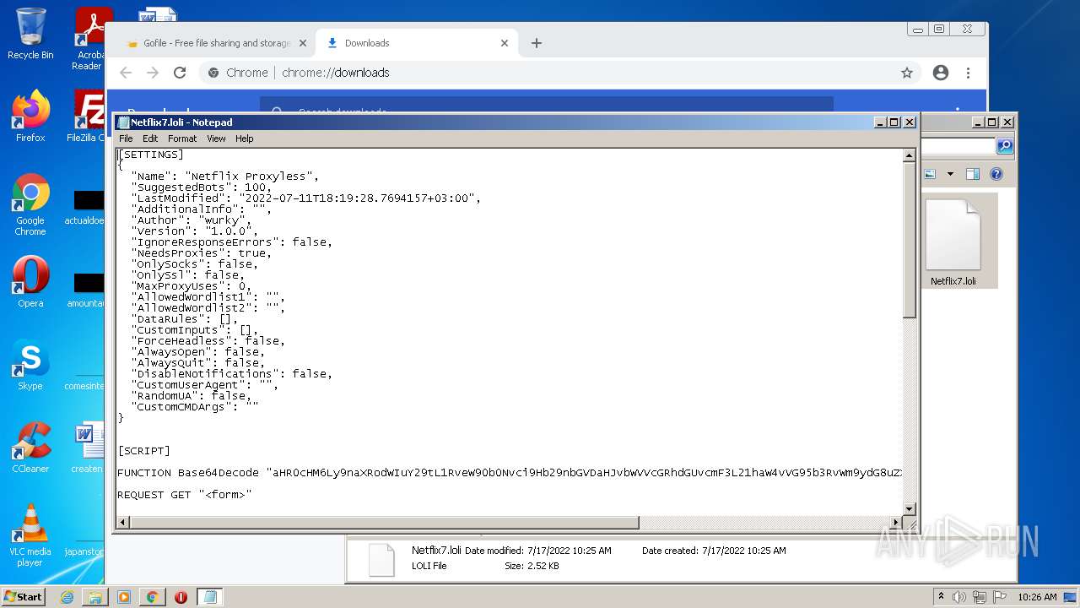Click the Explorer search magnifier button

click(x=1004, y=146)
